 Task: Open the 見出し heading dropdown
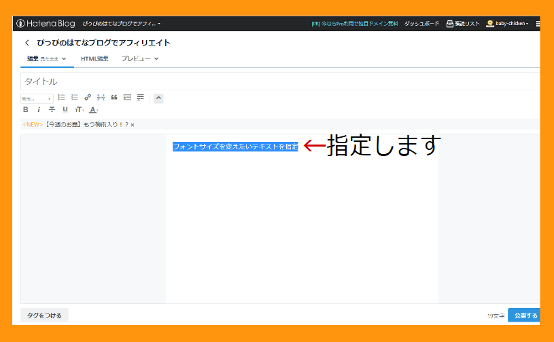[x=37, y=98]
